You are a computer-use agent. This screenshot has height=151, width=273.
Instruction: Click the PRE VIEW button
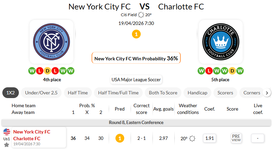pos(236,138)
